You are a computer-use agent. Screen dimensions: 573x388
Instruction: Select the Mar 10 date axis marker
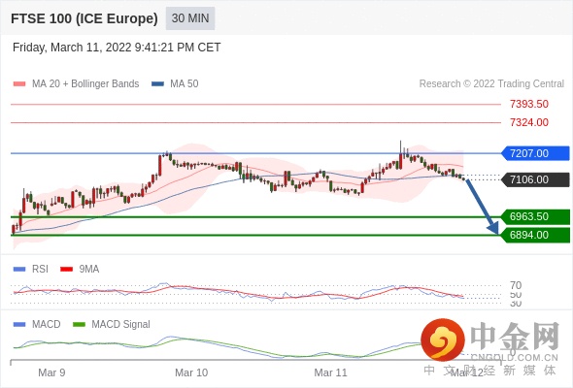click(x=191, y=372)
